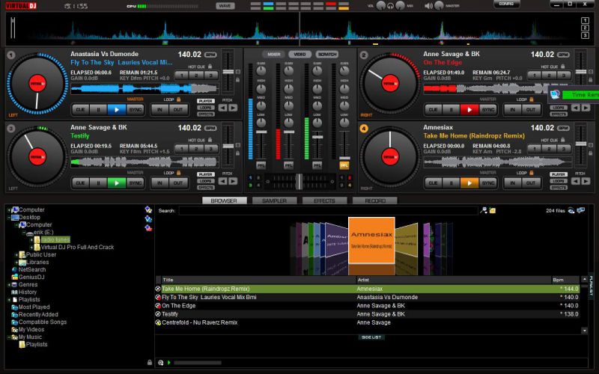Screen dimensions: 599x374
Task: Collapse the erik (E:) drive node
Action: [24, 233]
